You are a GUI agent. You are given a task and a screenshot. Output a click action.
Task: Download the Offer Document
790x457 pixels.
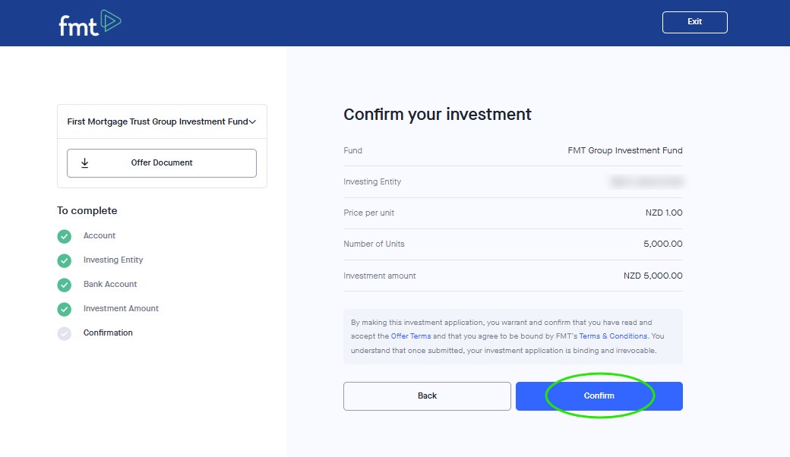click(x=162, y=162)
